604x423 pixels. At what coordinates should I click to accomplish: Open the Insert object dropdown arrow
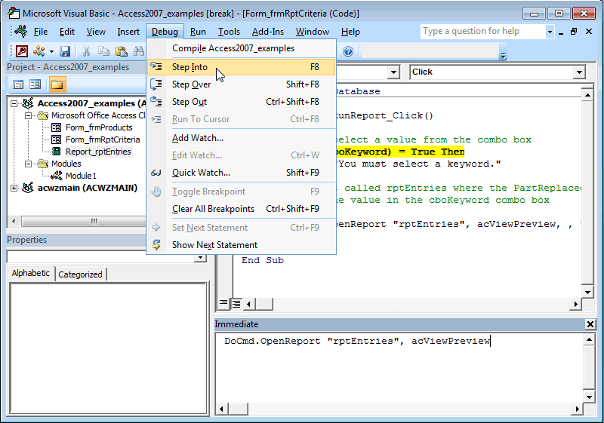(x=51, y=51)
